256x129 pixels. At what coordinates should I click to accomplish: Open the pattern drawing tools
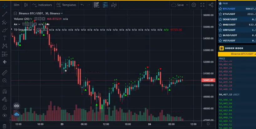[x=5, y=46]
